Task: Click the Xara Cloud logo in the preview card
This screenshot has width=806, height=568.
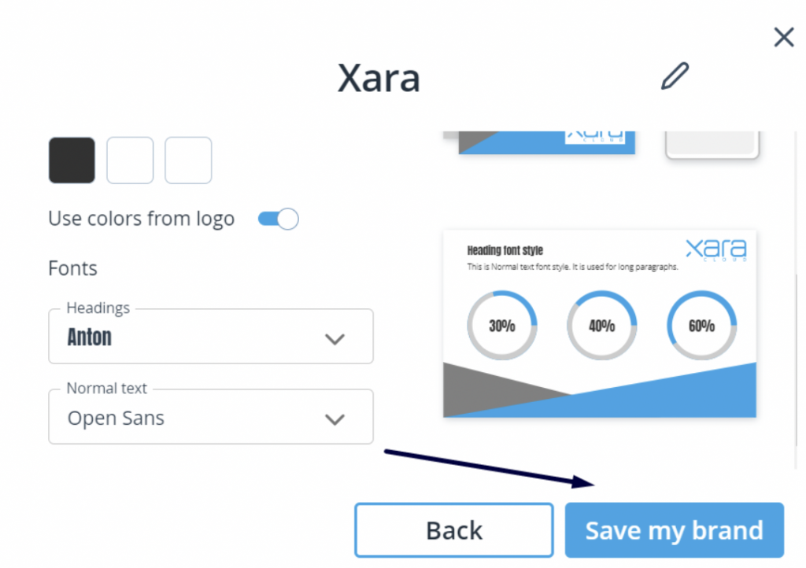Action: (x=716, y=249)
